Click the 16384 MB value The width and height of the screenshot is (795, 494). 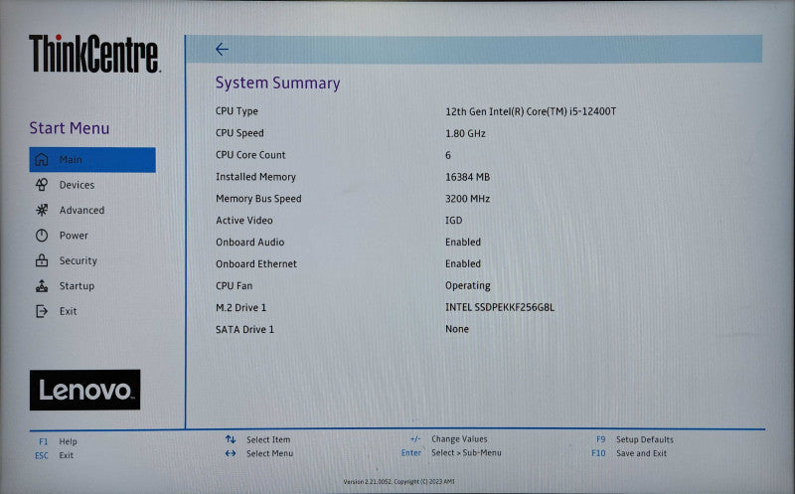point(467,177)
